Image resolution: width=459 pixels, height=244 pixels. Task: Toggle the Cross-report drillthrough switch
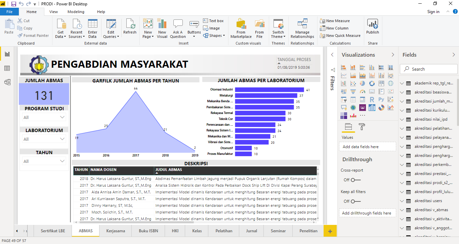coord(356,180)
